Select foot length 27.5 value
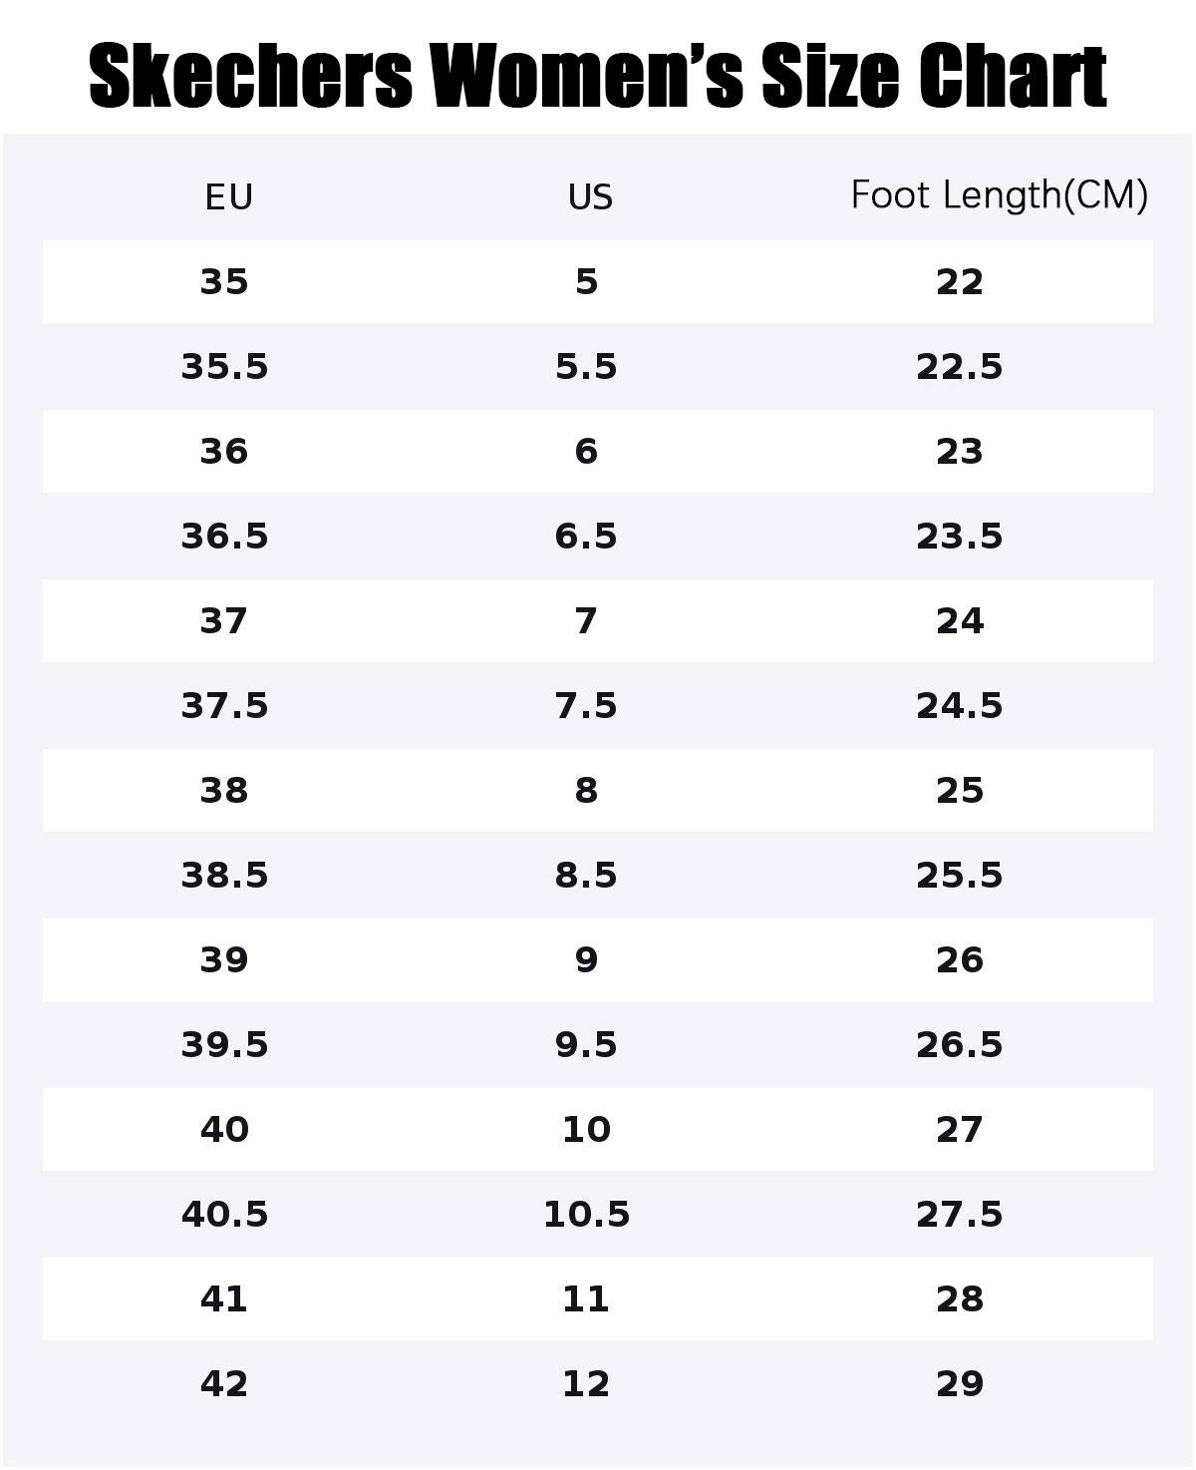This screenshot has width=1196, height=1470. pos(959,1215)
